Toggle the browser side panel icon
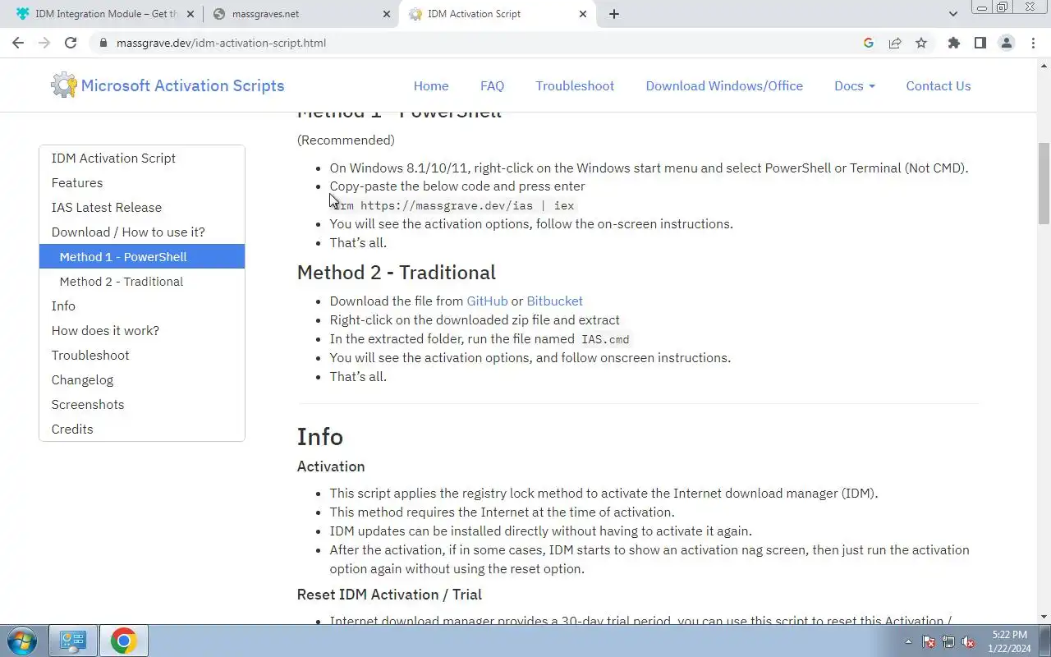 point(980,43)
